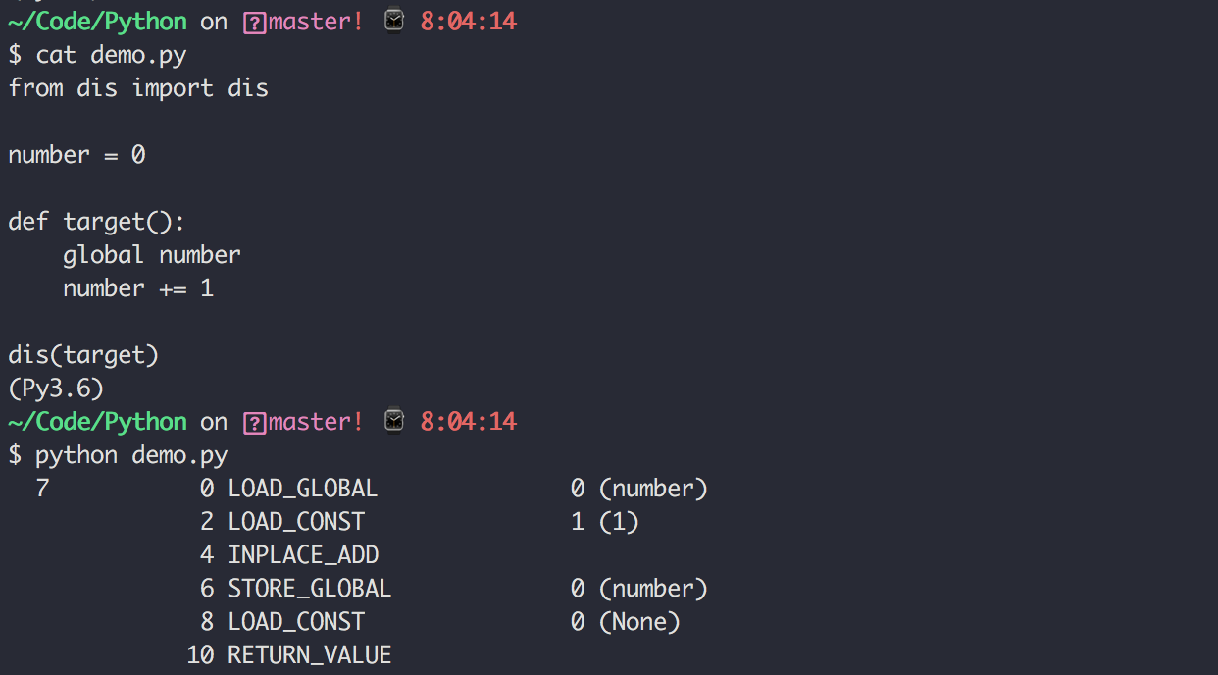Click the LOAD_GLOBAL opcode
This screenshot has height=675, width=1218.
pos(302,489)
